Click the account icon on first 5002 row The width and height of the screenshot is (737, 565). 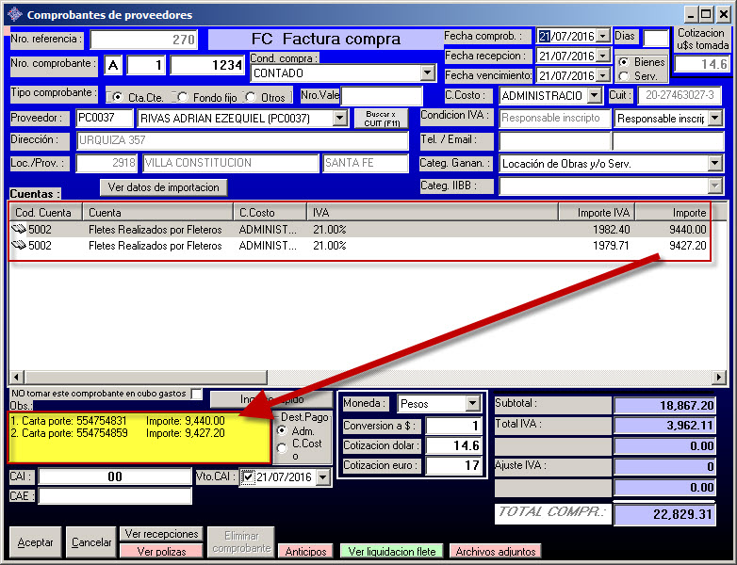click(x=19, y=229)
